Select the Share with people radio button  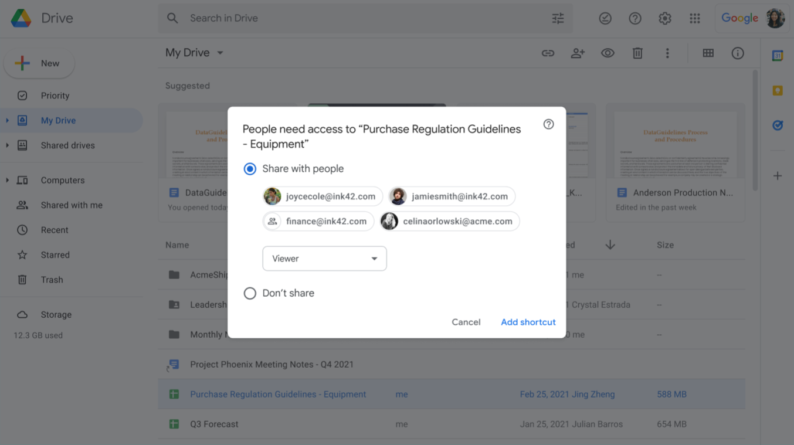tap(250, 169)
